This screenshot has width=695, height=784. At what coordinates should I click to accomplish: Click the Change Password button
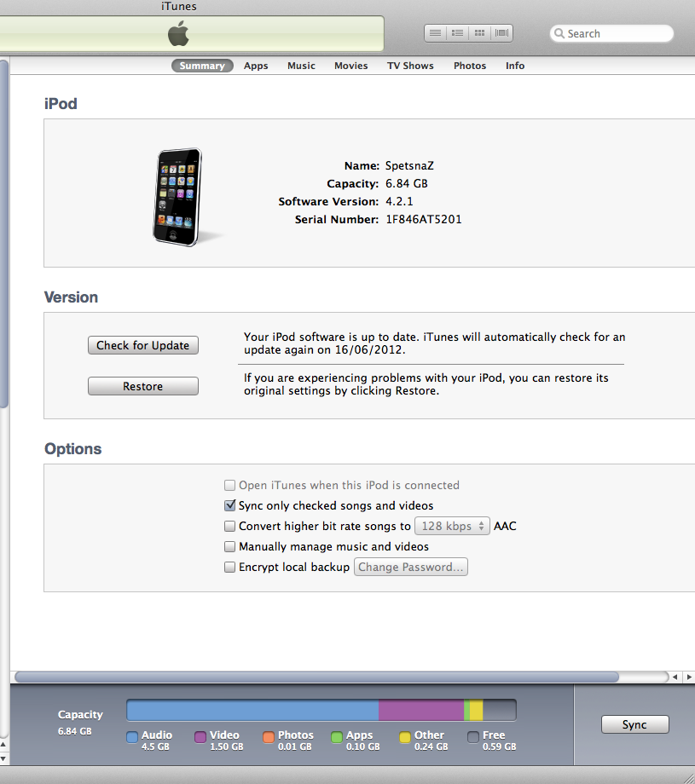point(411,567)
